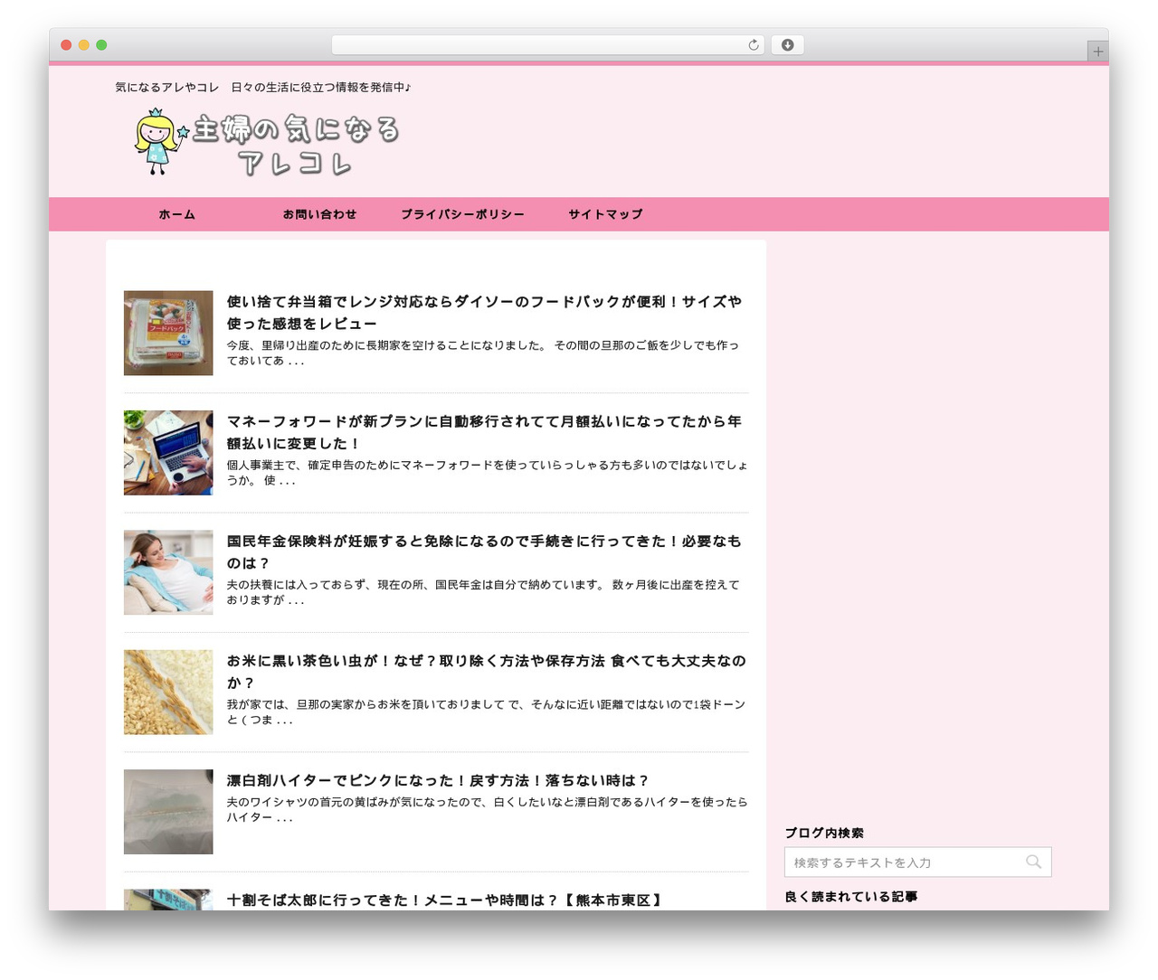Open the ダイソーのフードパック bento article title

484,313
